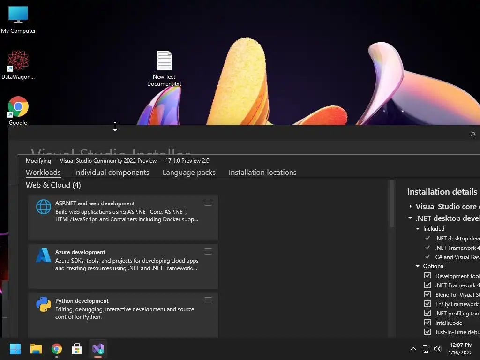480x360 pixels.
Task: Open My Computer desktop icon
Action: tap(18, 19)
